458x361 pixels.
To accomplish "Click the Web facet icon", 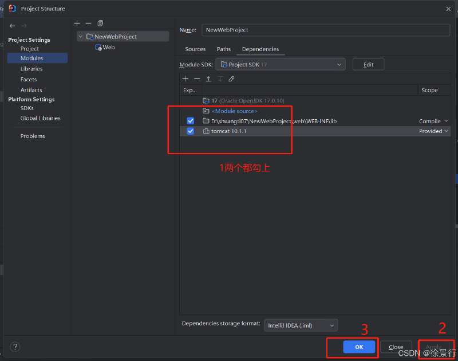I will pos(98,48).
